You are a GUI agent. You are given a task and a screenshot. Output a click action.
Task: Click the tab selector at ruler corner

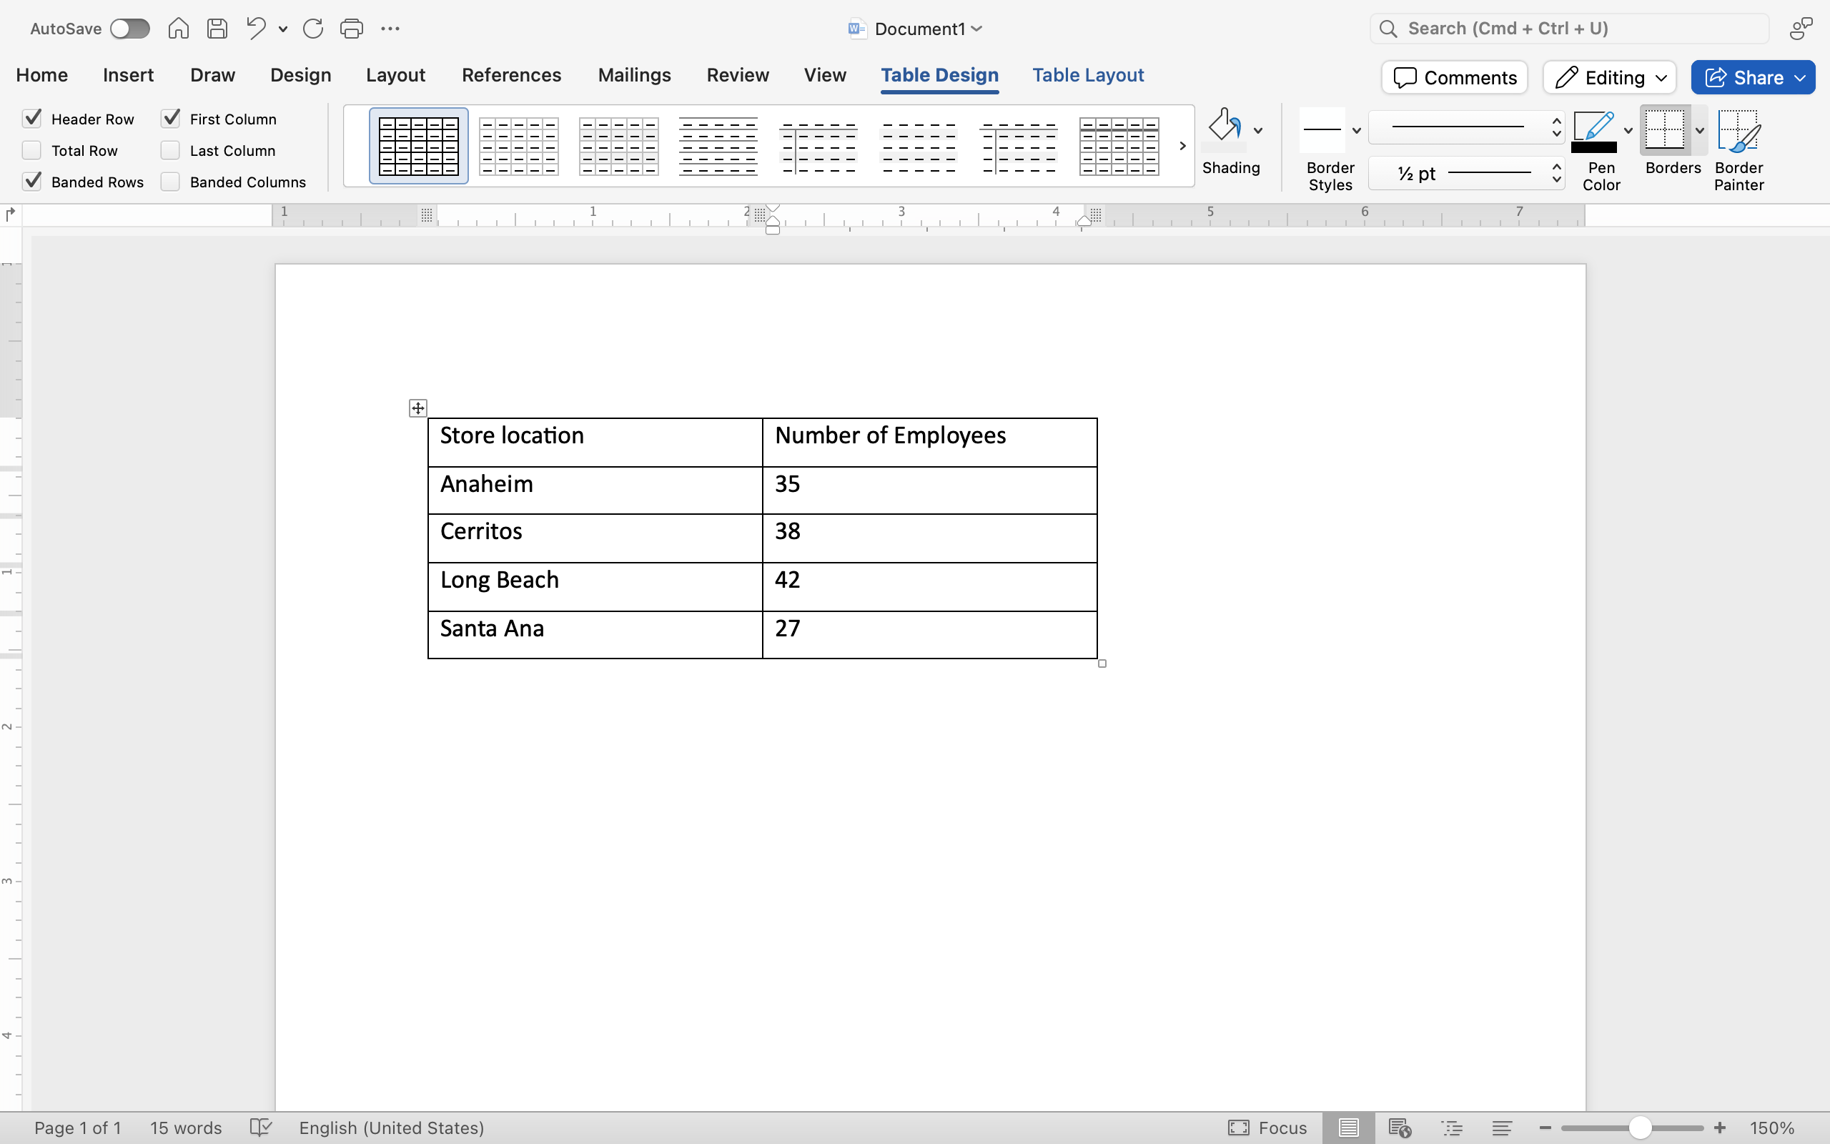tap(10, 215)
